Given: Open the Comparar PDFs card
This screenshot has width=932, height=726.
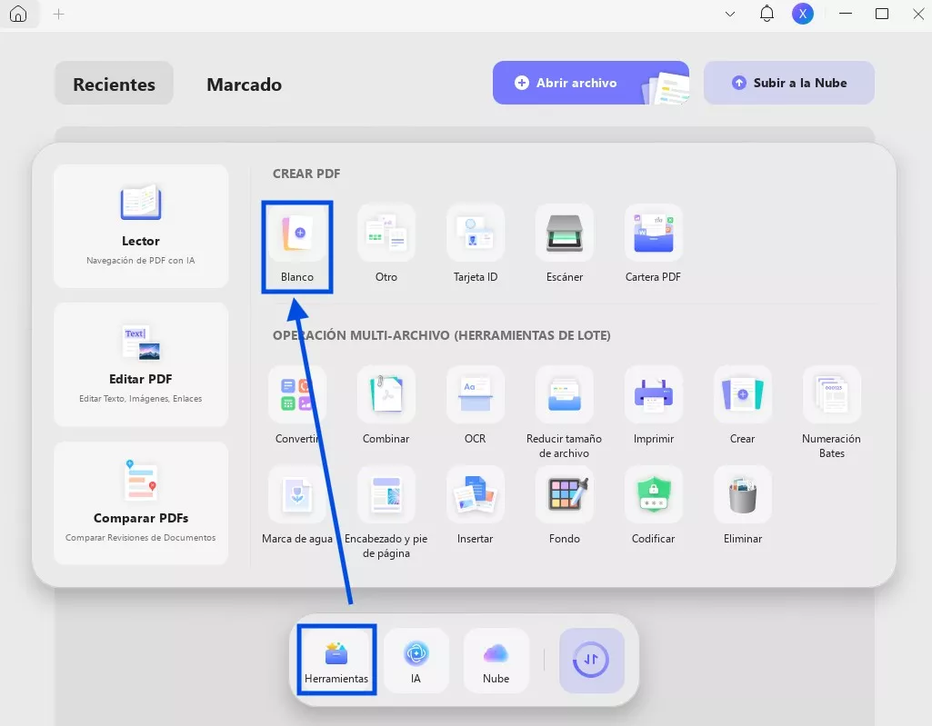Looking at the screenshot, I should 141,502.
